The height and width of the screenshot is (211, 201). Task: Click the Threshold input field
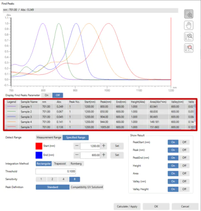click(56, 171)
